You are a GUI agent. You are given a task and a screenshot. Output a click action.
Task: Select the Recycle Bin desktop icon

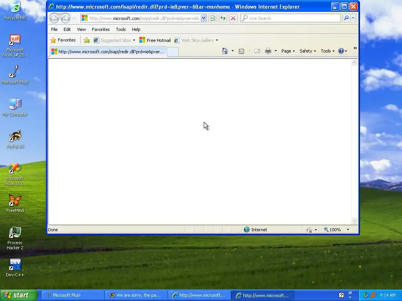tap(15, 11)
